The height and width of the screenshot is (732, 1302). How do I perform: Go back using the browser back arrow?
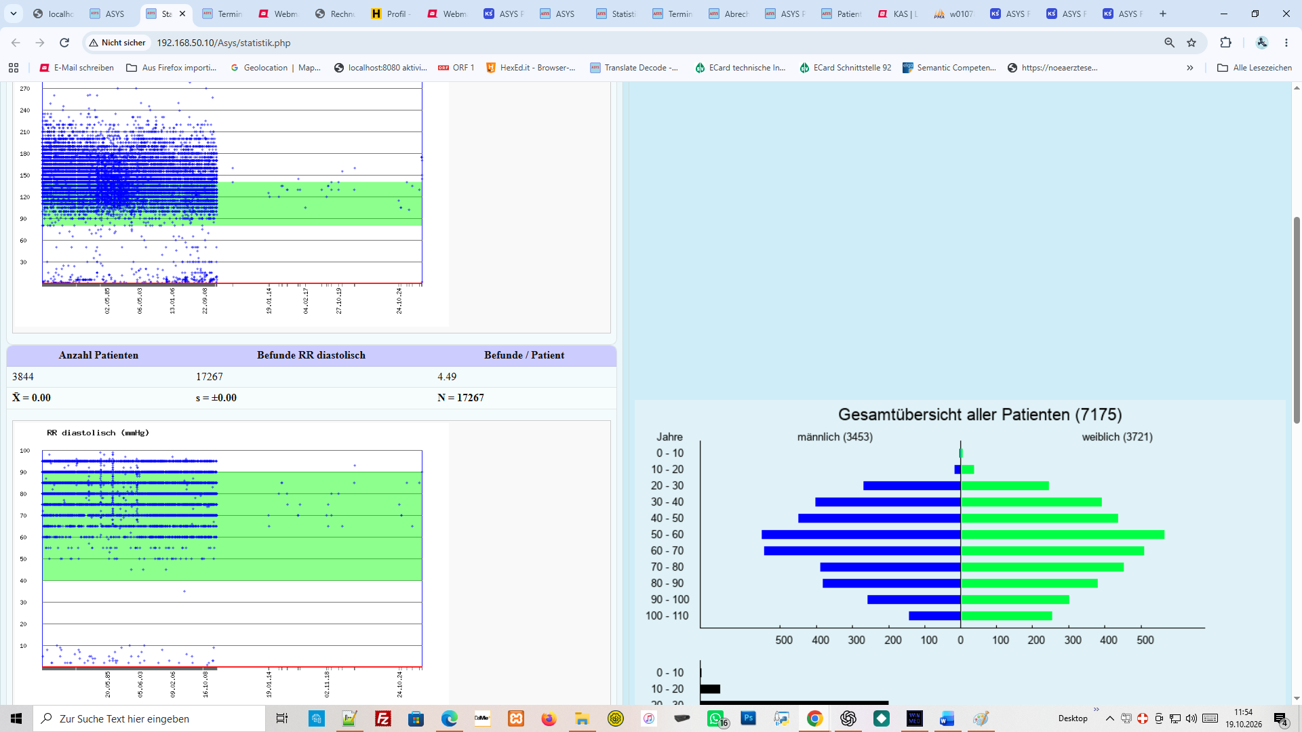click(16, 43)
